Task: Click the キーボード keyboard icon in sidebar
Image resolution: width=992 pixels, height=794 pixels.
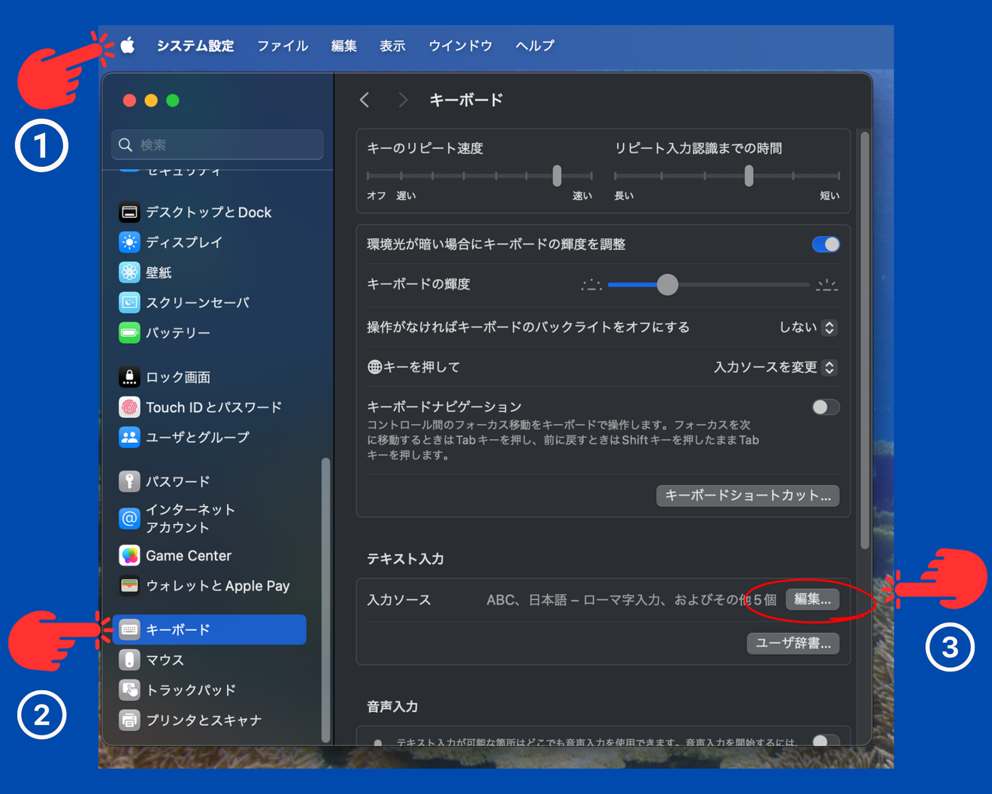Action: pos(129,629)
